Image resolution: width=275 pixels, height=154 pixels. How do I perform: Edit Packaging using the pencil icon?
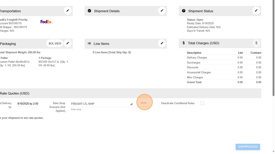[68, 43]
